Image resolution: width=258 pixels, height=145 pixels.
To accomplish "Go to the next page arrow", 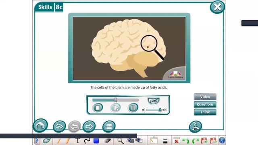I will [x=89, y=126].
